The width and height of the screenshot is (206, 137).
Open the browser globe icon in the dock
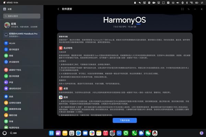click(x=78, y=133)
